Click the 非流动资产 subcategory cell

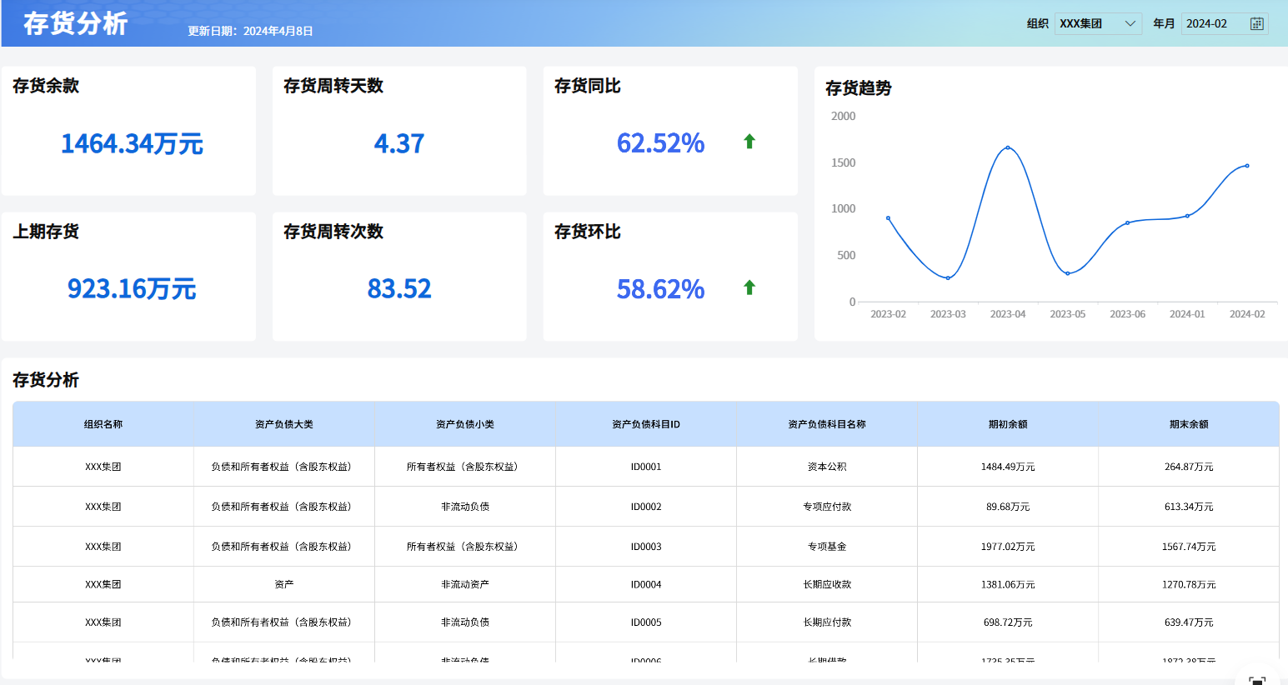pos(465,584)
